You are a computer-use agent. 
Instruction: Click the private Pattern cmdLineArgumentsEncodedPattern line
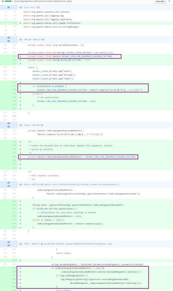pos(56,131)
